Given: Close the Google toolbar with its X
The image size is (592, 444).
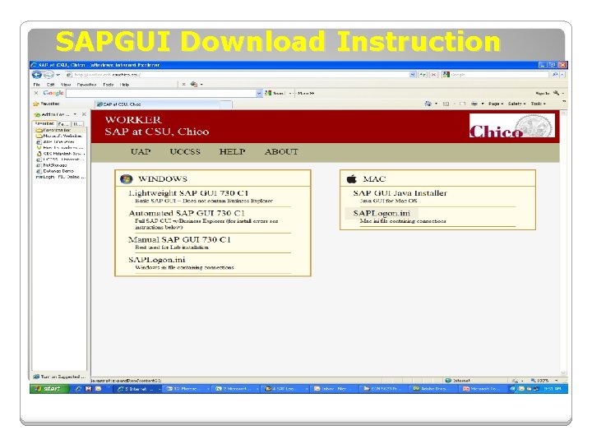Looking at the screenshot, I should coord(36,93).
